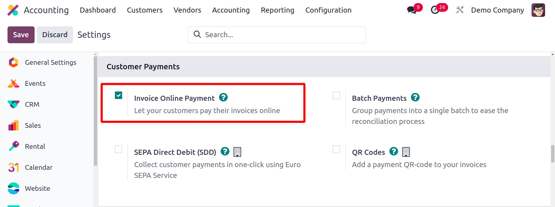Open the chat messages icon

click(x=412, y=10)
